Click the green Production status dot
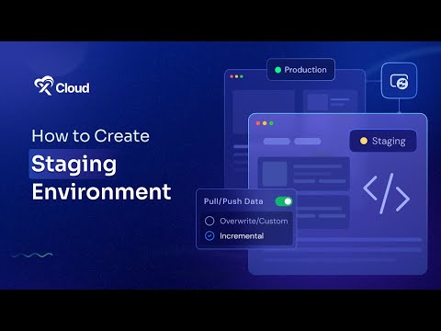This screenshot has height=331, width=441. point(278,70)
